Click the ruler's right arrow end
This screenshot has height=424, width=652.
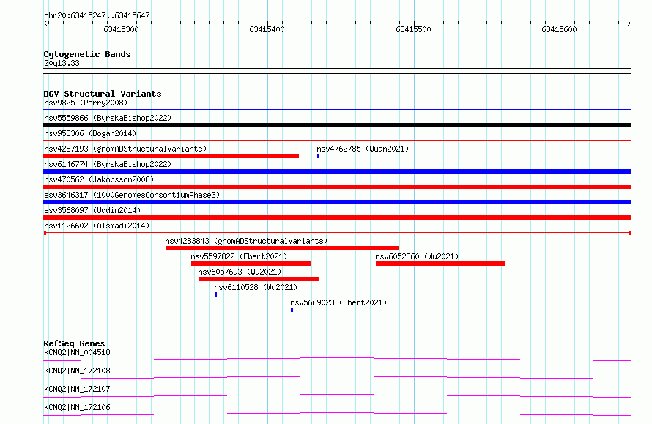point(629,23)
